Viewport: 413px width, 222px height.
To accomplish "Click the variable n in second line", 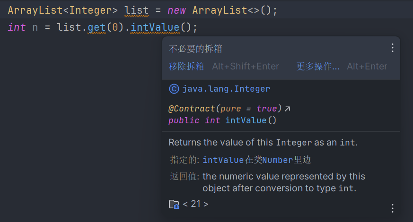I will click(35, 27).
